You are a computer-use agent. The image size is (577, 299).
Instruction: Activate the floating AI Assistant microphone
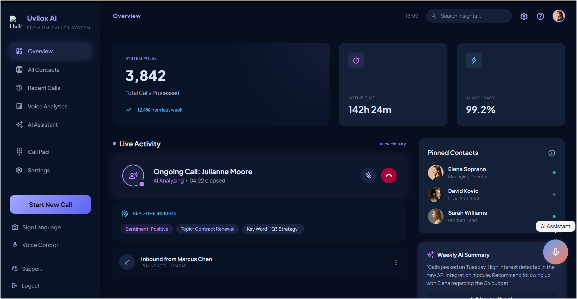(555, 252)
